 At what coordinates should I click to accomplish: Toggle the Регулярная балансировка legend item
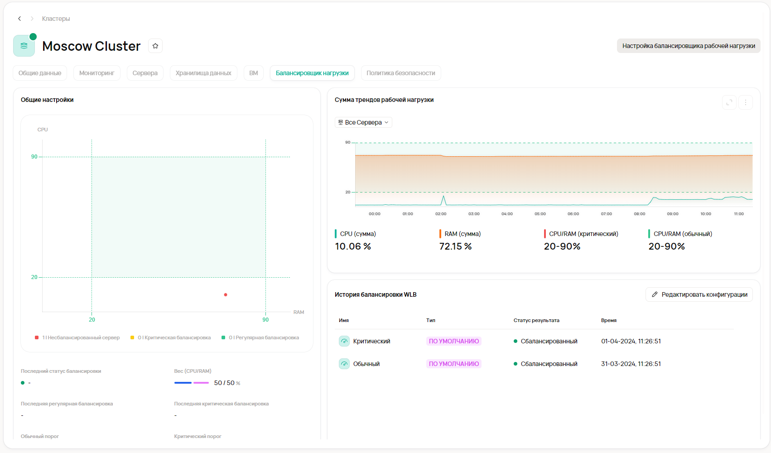click(260, 337)
